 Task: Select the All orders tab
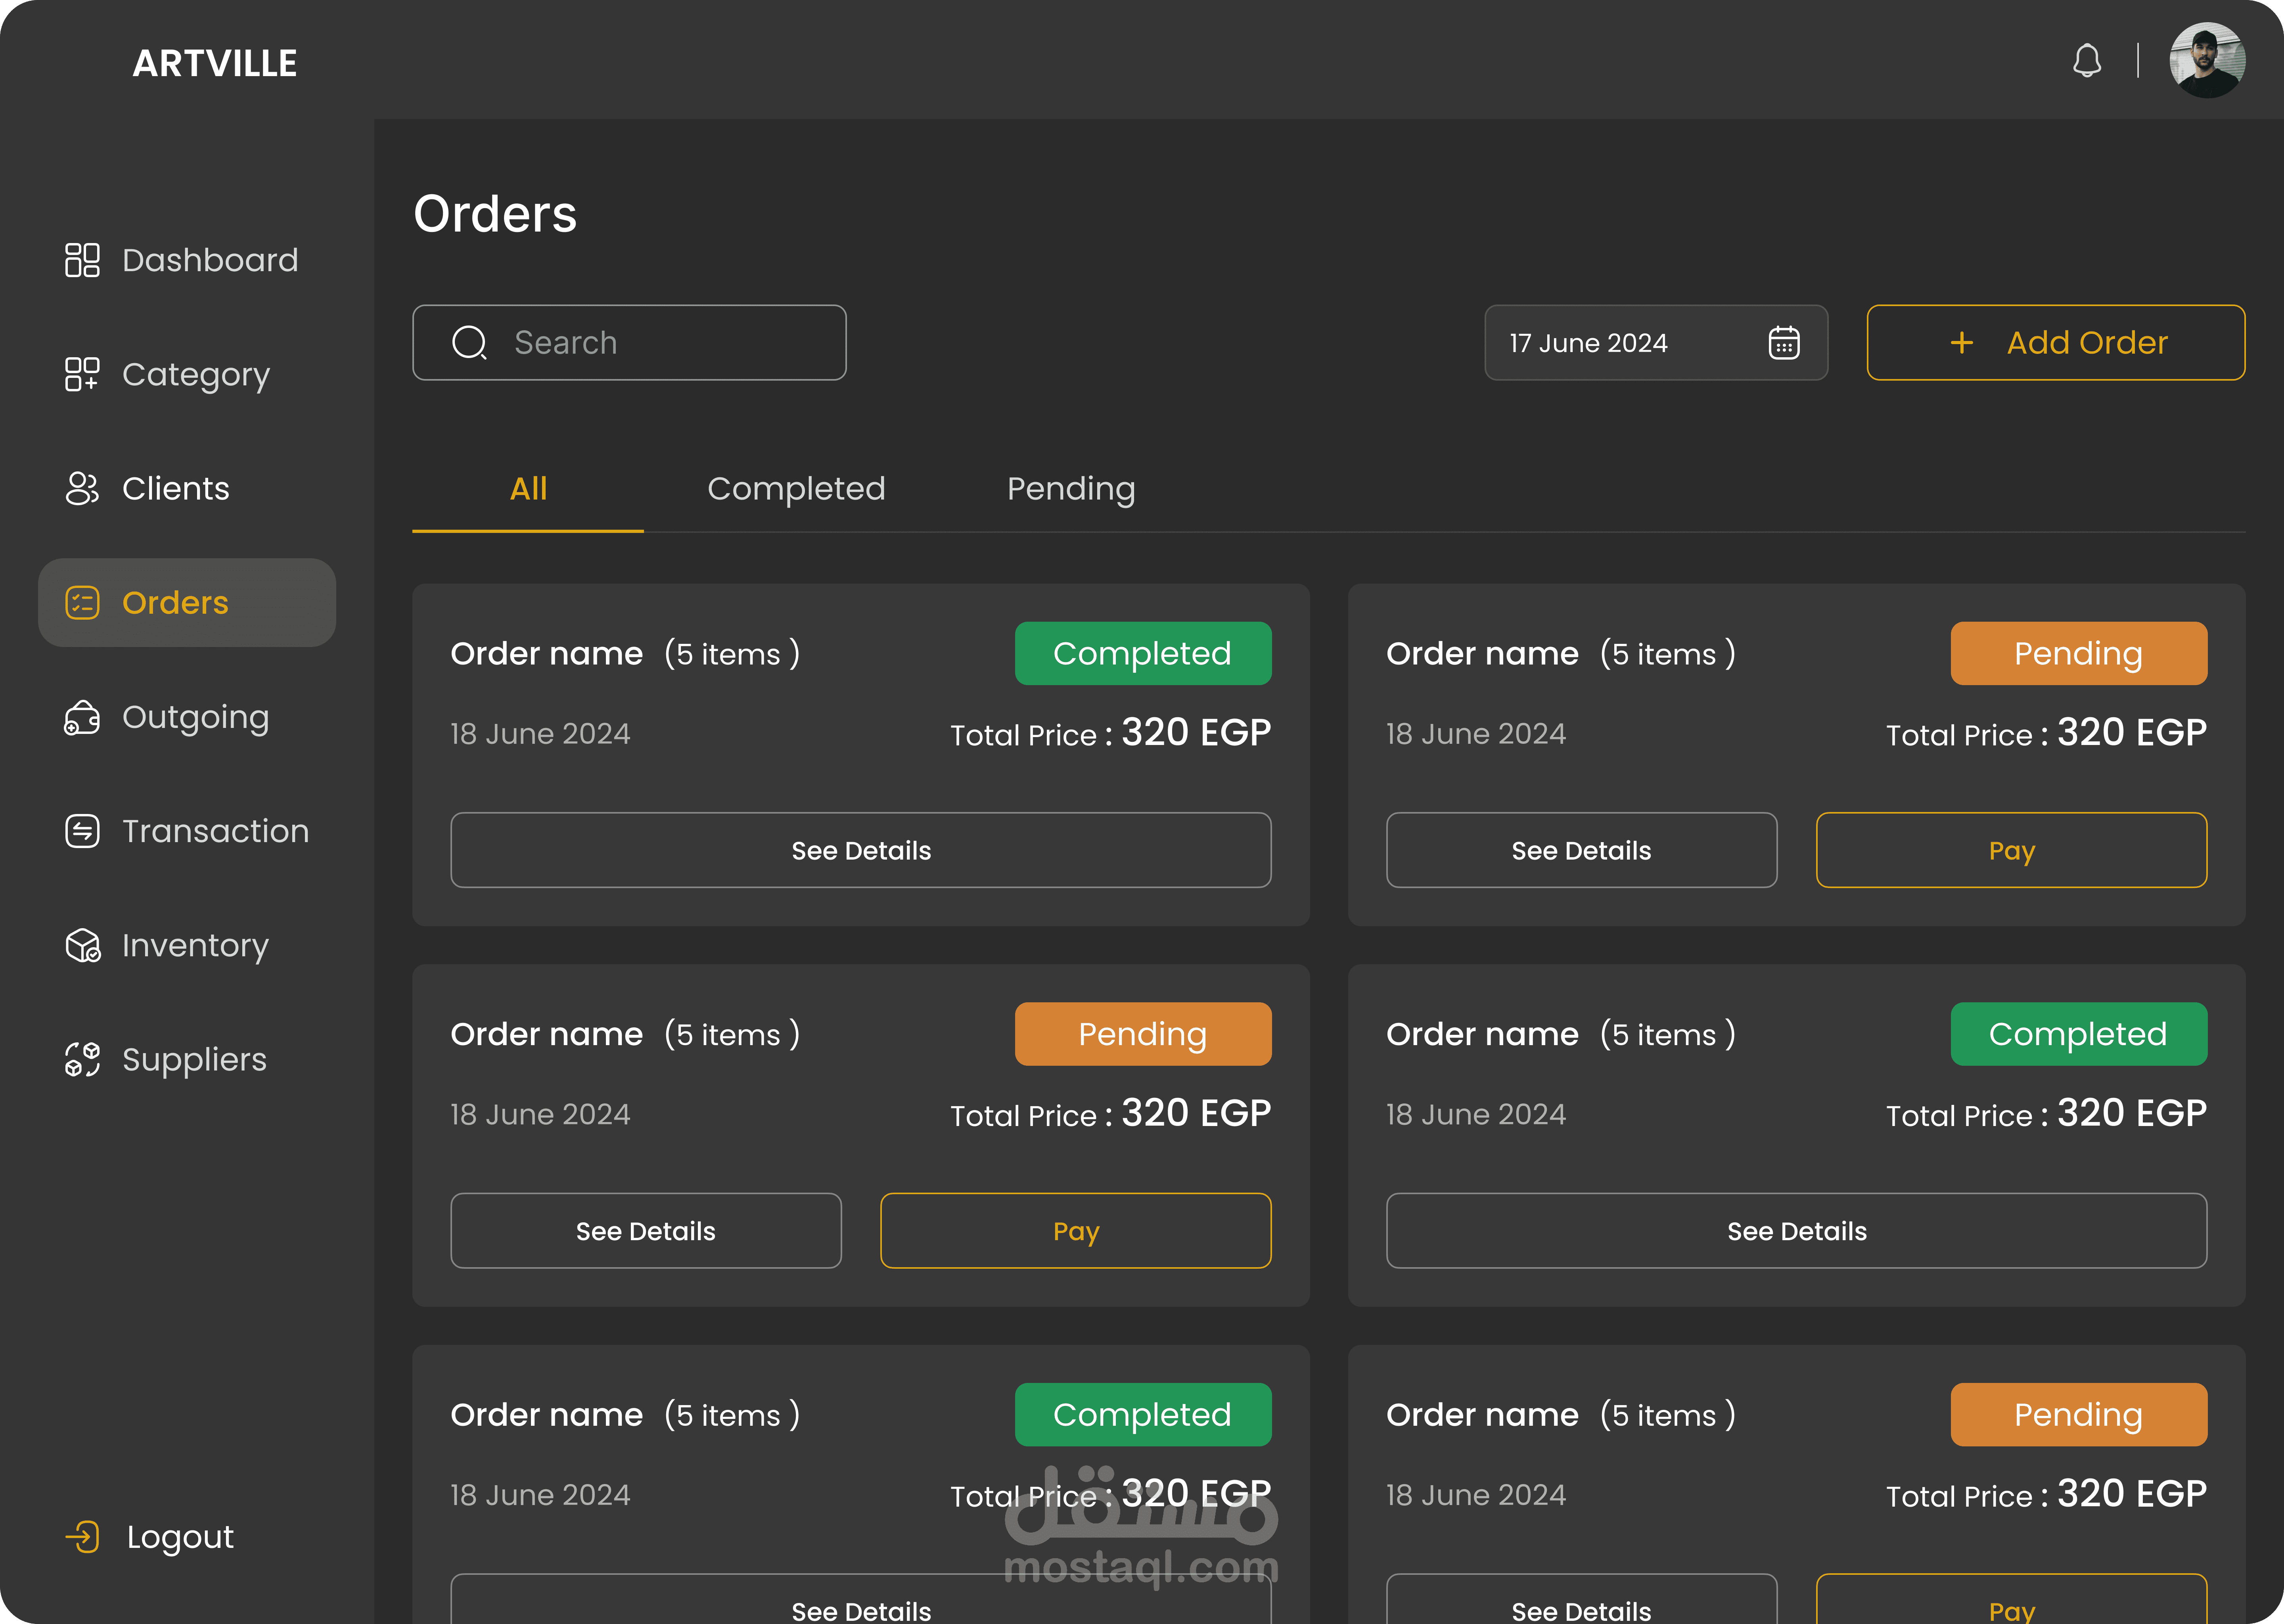coord(528,489)
